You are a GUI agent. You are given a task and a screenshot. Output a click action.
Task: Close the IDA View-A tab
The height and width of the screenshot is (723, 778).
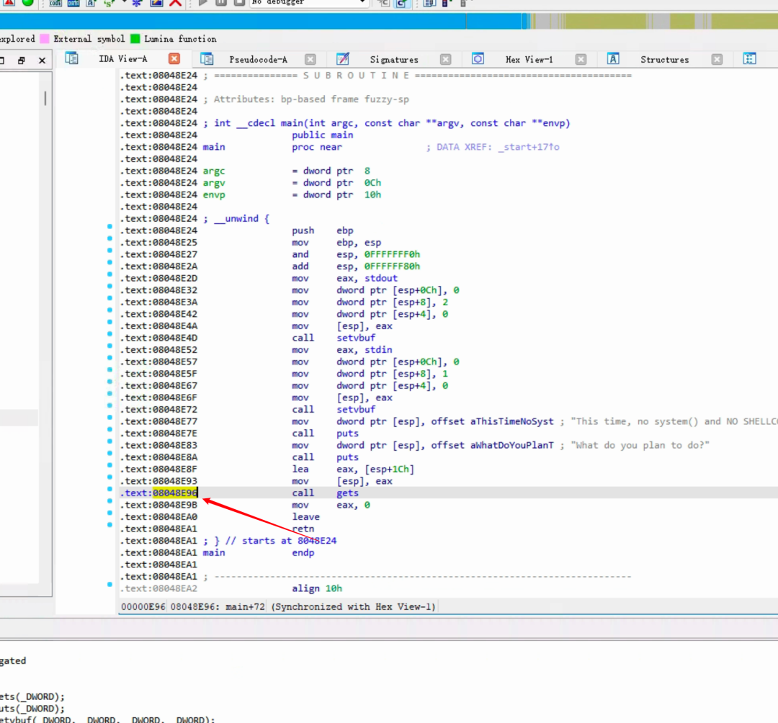[174, 59]
